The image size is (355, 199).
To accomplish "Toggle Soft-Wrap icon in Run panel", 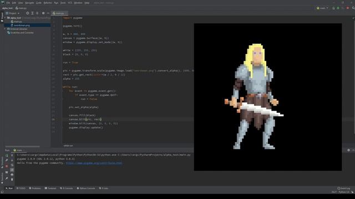I will 12,165.
